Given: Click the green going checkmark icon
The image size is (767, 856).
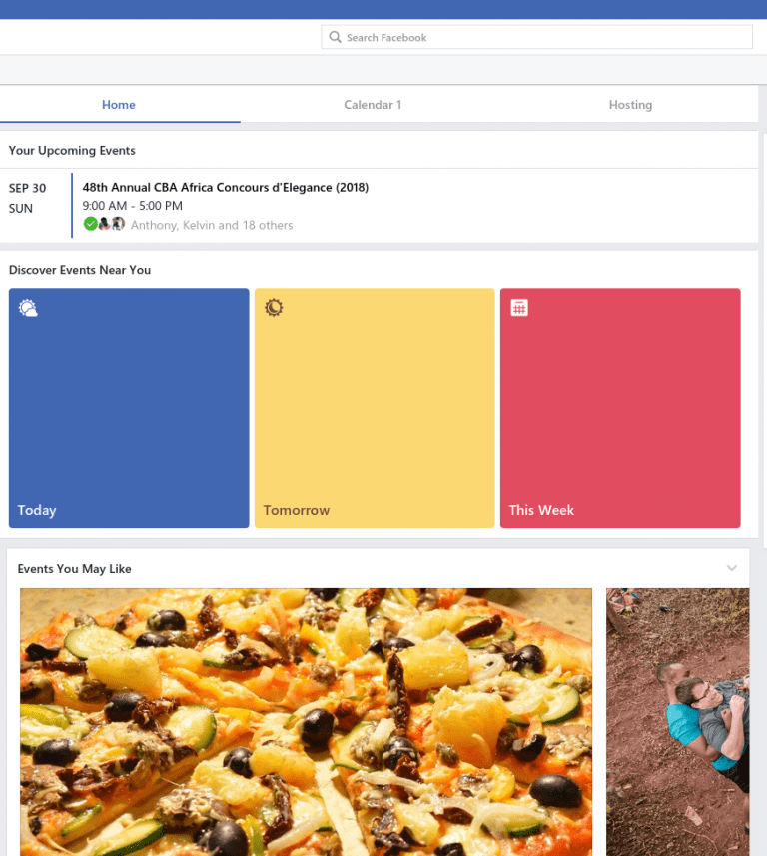Looking at the screenshot, I should (x=90, y=224).
